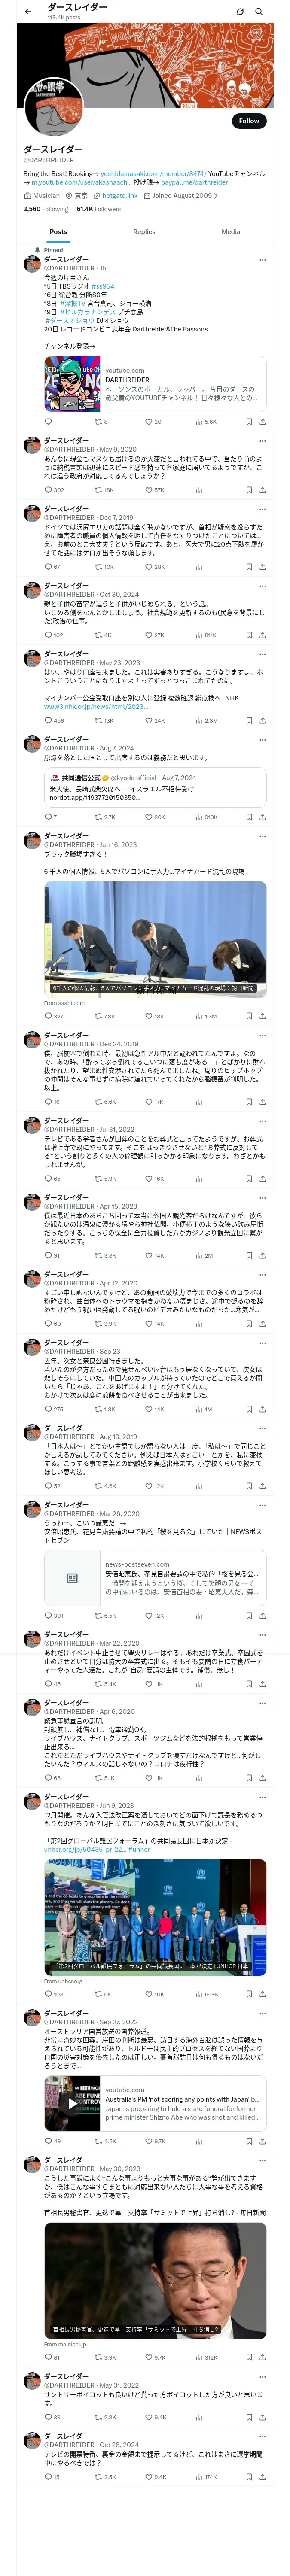Open the three-dot menu on the Aug 7, 2024 post
The height and width of the screenshot is (2576, 290).
263,739
